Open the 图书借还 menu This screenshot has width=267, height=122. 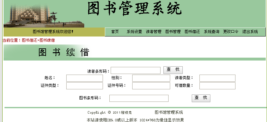192,32
